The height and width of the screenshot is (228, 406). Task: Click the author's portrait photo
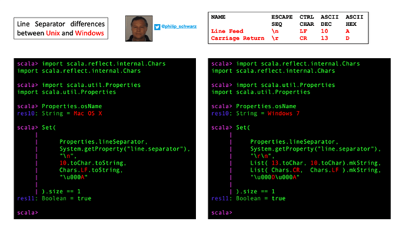coord(139,28)
